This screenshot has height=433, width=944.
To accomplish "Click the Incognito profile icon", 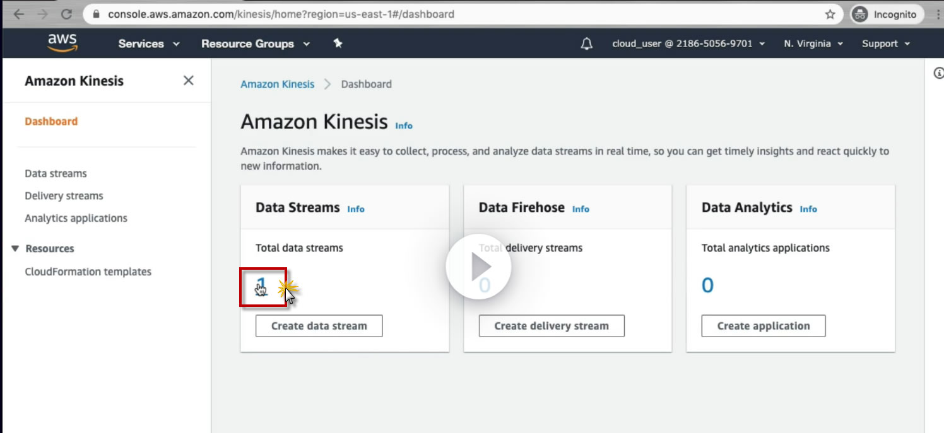I will point(859,14).
